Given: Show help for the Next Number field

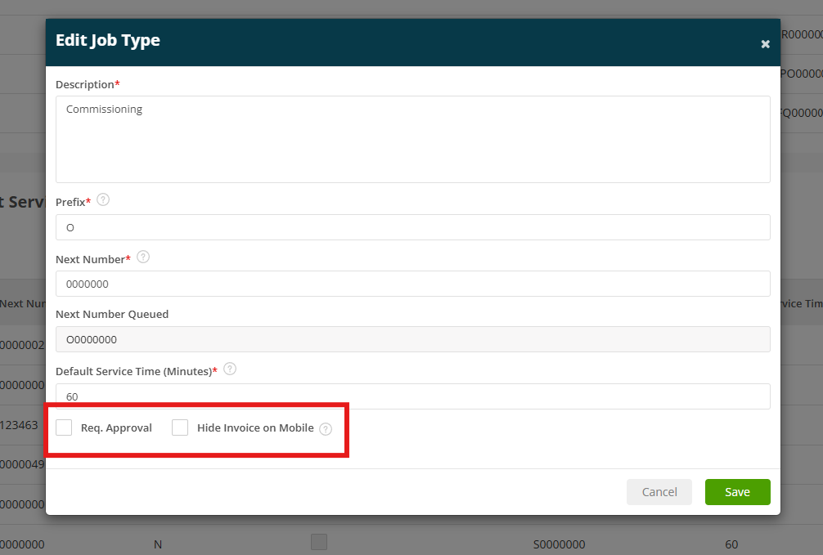Looking at the screenshot, I should 143,257.
